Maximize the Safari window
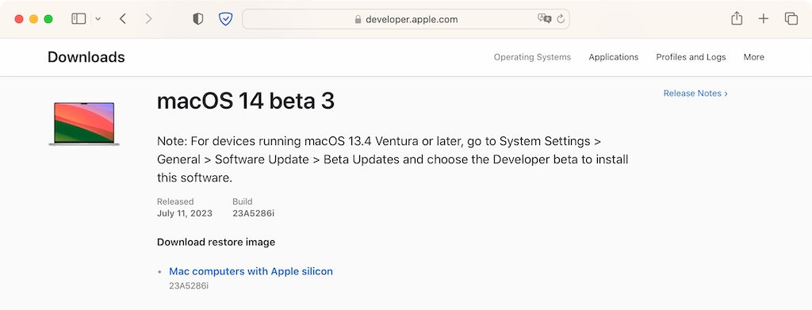 tap(48, 19)
